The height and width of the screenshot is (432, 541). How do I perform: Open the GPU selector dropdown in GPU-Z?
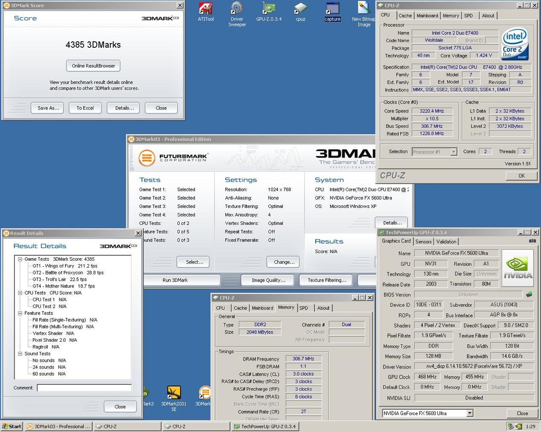(470, 413)
